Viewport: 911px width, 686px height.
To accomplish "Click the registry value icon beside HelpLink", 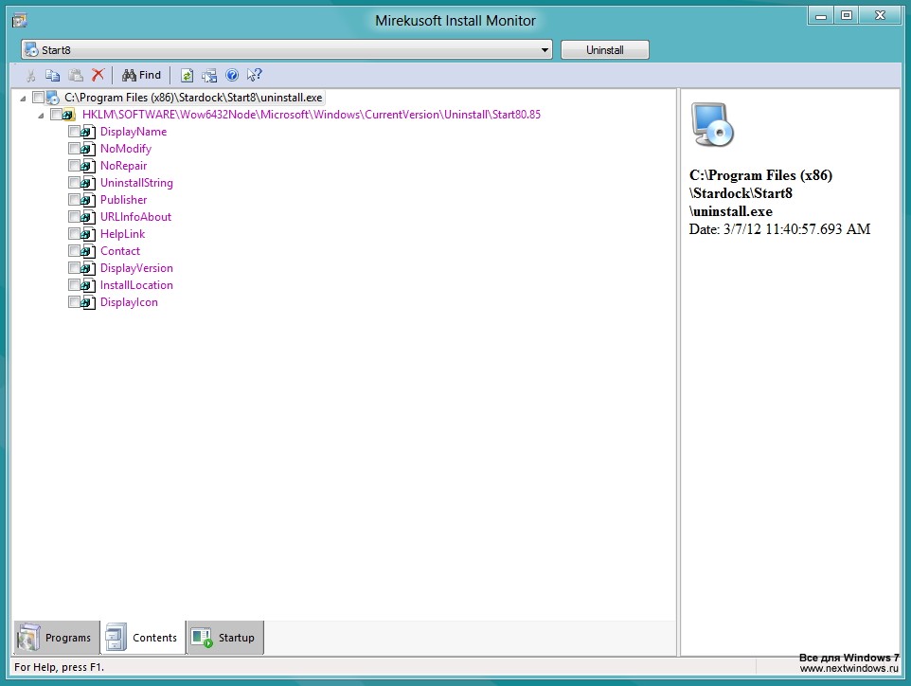I will 88,234.
